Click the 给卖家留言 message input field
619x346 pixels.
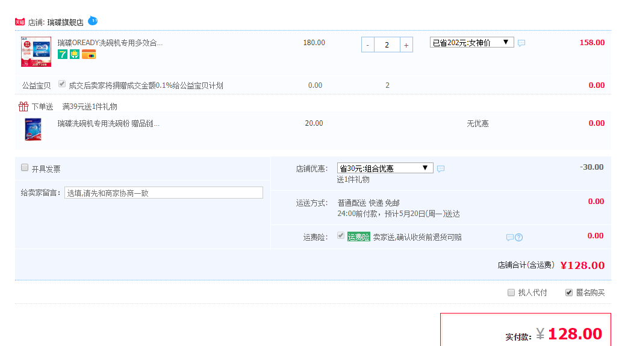click(163, 193)
